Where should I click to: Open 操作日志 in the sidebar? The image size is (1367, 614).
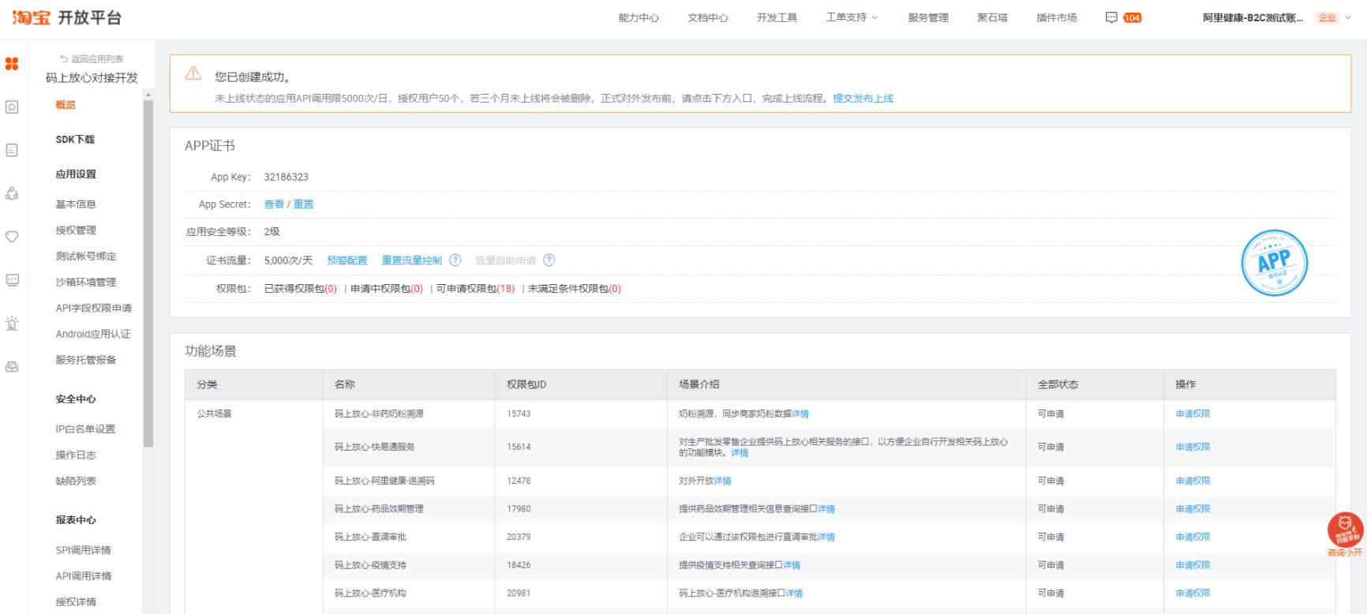coord(76,455)
